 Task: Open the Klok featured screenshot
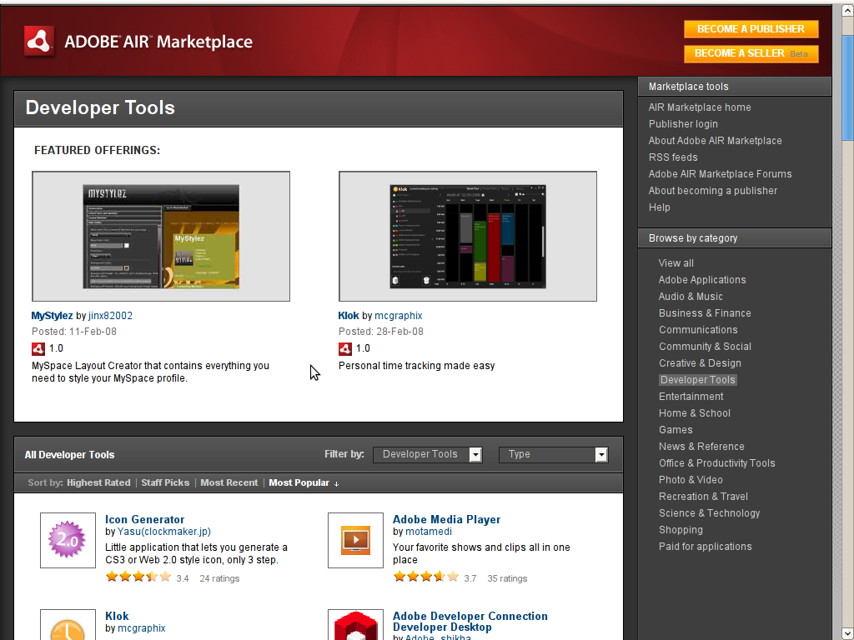(467, 236)
